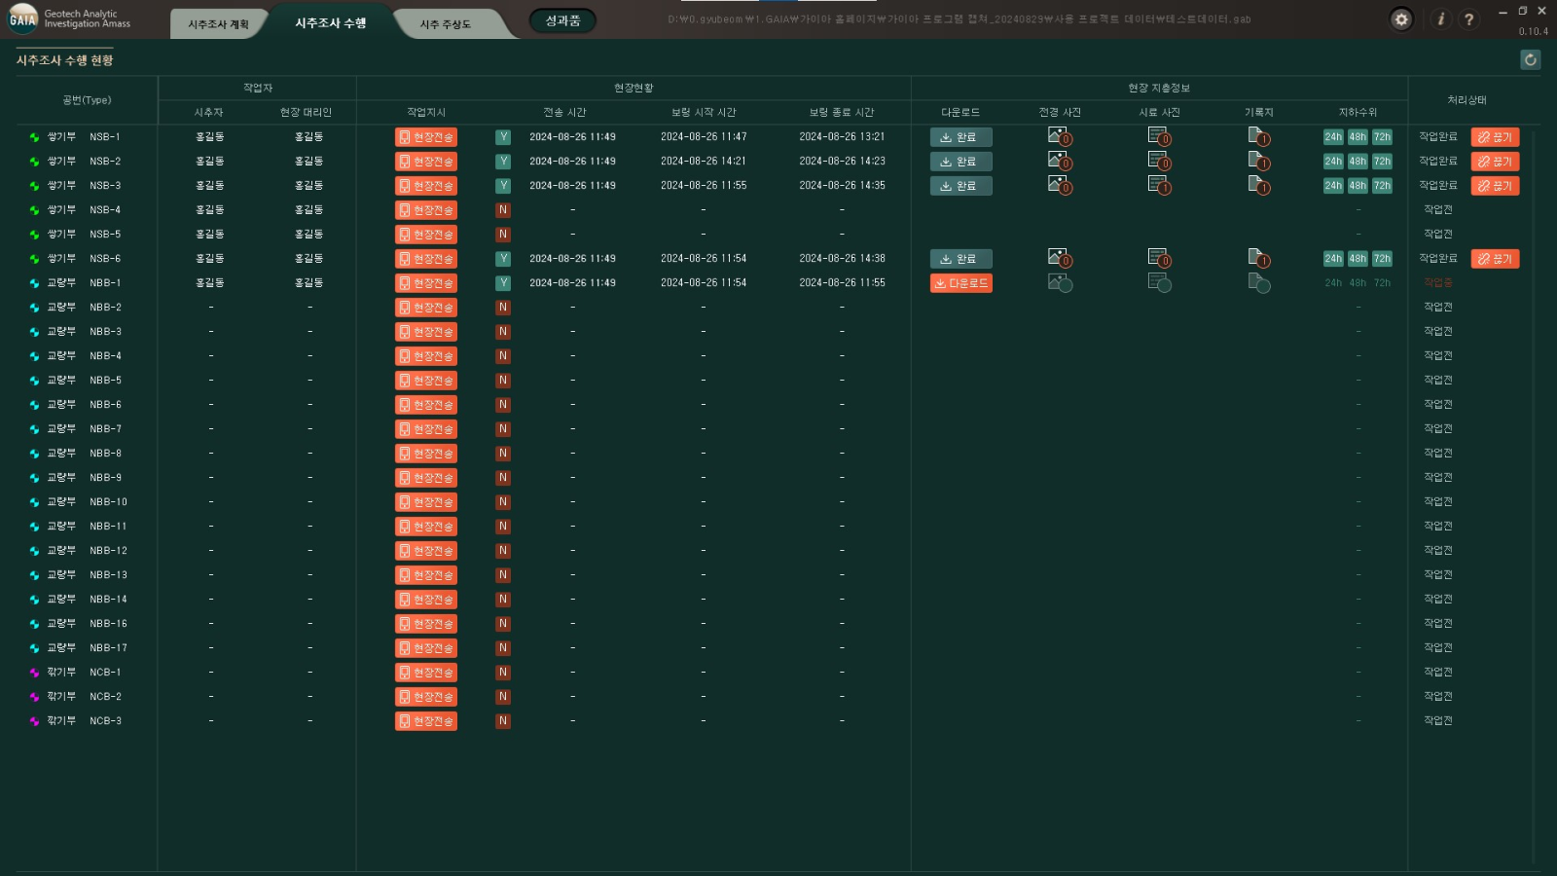
Task: Toggle the N status indicator for NSB-4
Action: [503, 210]
